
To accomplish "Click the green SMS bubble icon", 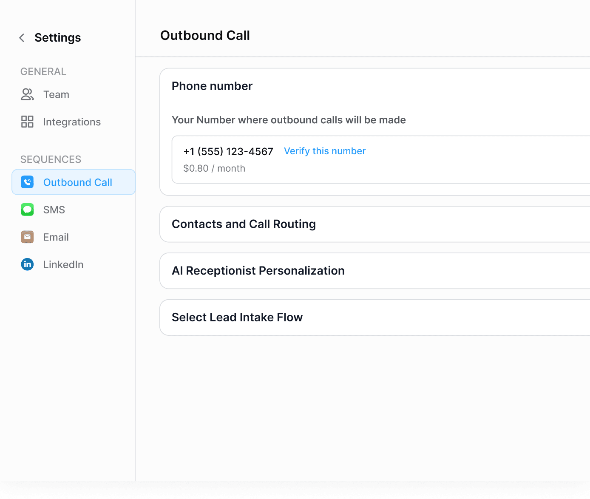I will coord(27,210).
